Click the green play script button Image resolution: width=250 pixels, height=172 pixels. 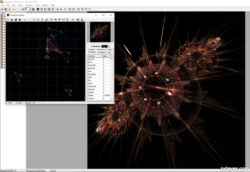[61, 9]
